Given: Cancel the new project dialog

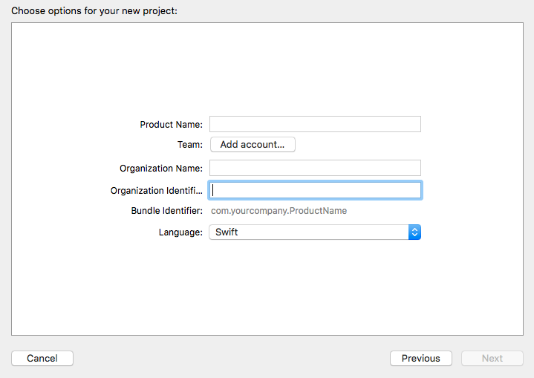Looking at the screenshot, I should point(42,358).
